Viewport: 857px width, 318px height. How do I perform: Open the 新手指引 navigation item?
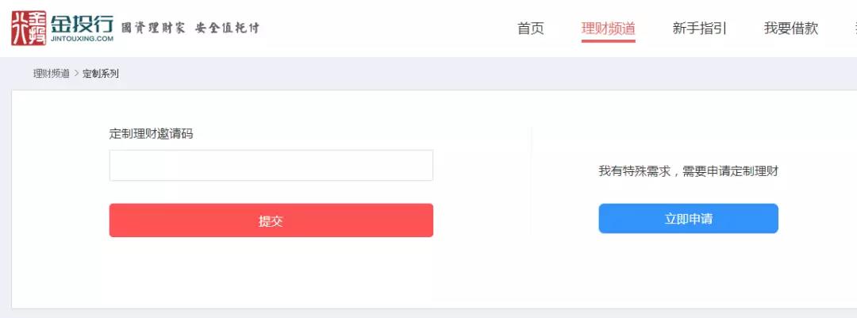coord(699,29)
